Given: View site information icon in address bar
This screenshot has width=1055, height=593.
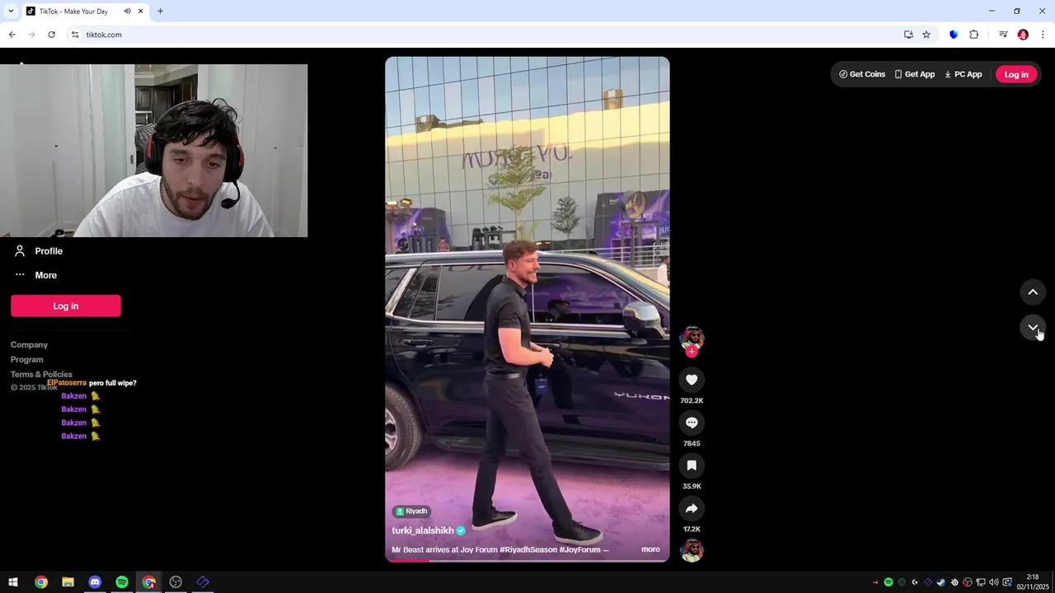Looking at the screenshot, I should coord(75,35).
